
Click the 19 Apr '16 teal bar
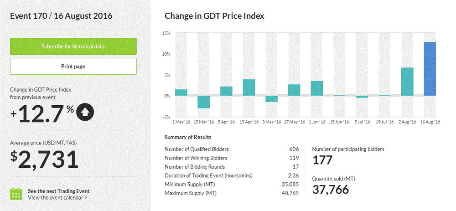249,87
